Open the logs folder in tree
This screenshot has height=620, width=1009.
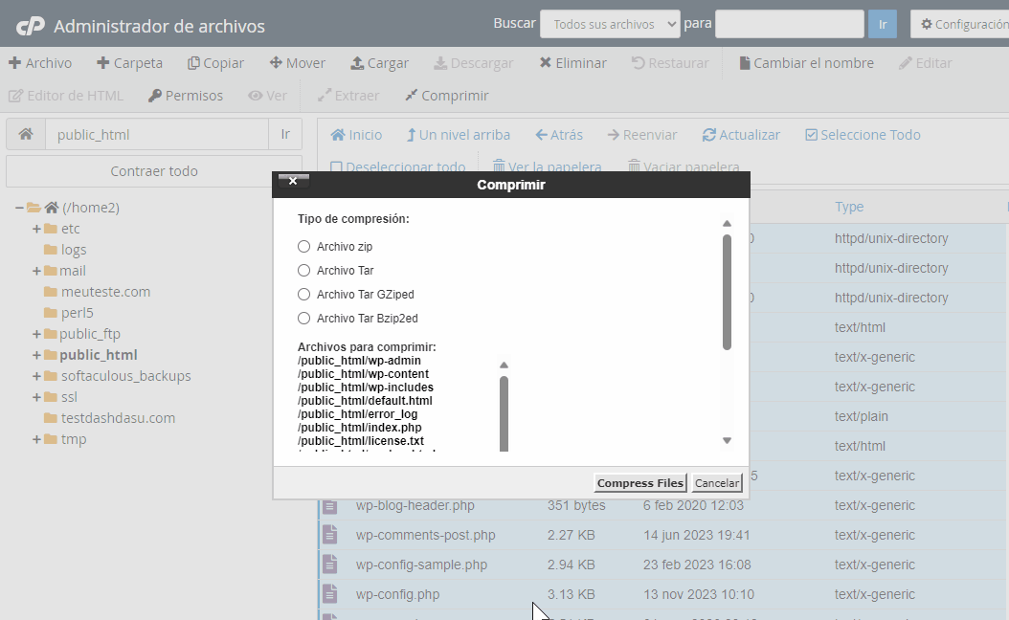click(74, 250)
